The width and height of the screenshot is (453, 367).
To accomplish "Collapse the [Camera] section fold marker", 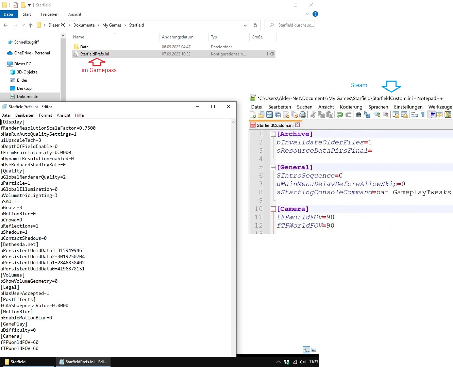I will 273,209.
